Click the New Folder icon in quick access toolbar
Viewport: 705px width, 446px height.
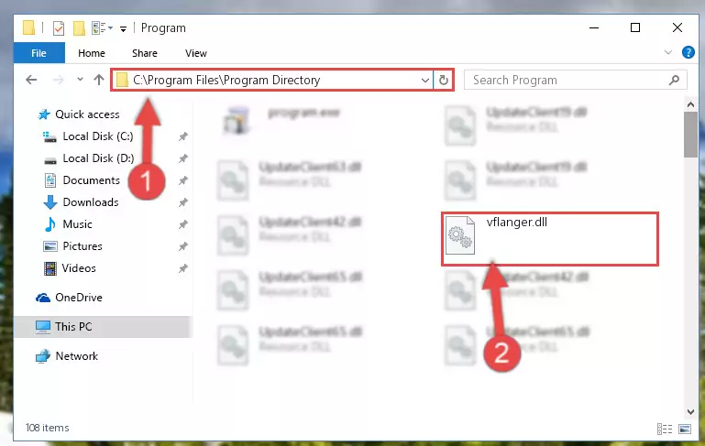coord(79,28)
